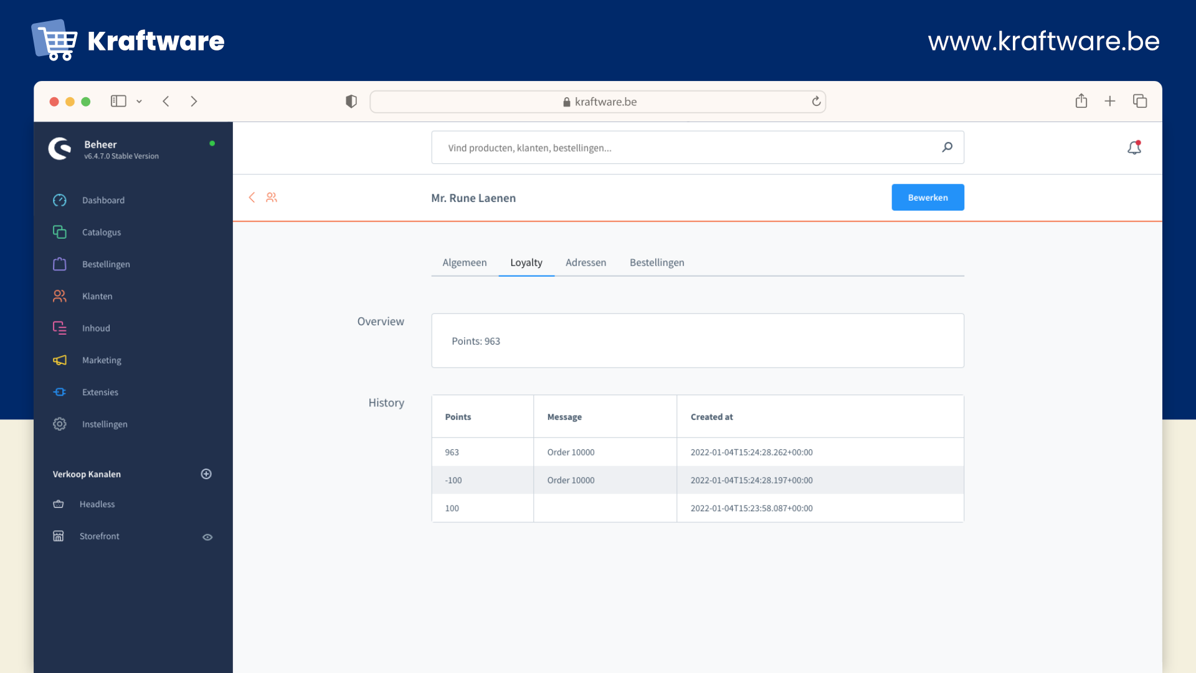Image resolution: width=1196 pixels, height=673 pixels.
Task: Add sales channel with plus icon
Action: click(206, 474)
